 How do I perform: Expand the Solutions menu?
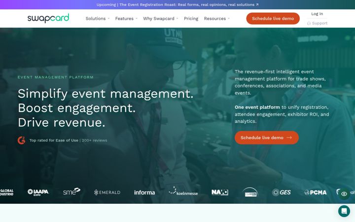click(98, 19)
